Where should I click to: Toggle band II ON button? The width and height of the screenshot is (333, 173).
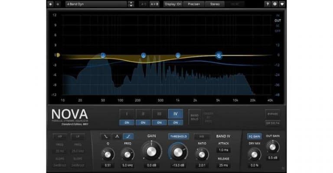coord(143,122)
